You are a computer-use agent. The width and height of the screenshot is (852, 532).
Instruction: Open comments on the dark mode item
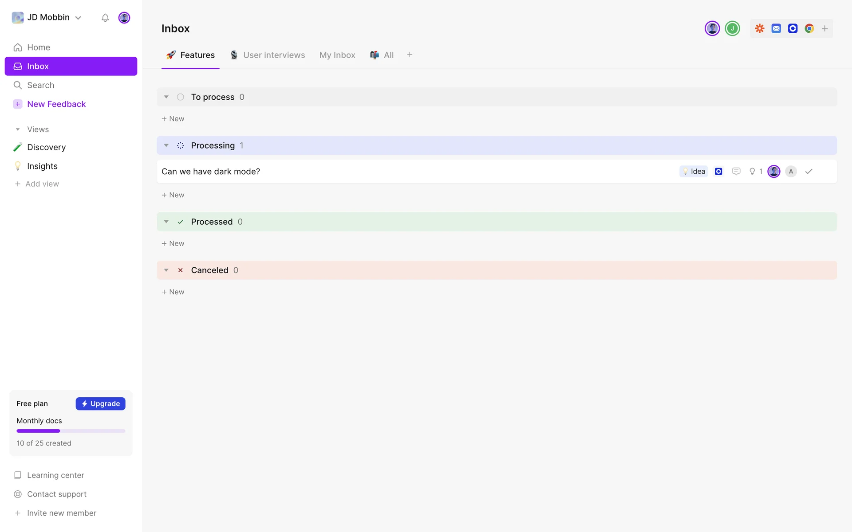[736, 172]
